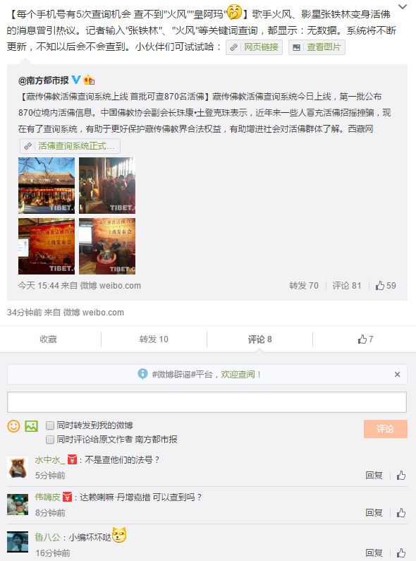Like 水中水_ comment with thumbs-up
Image resolution: width=416 pixels, height=561 pixels.
(401, 475)
